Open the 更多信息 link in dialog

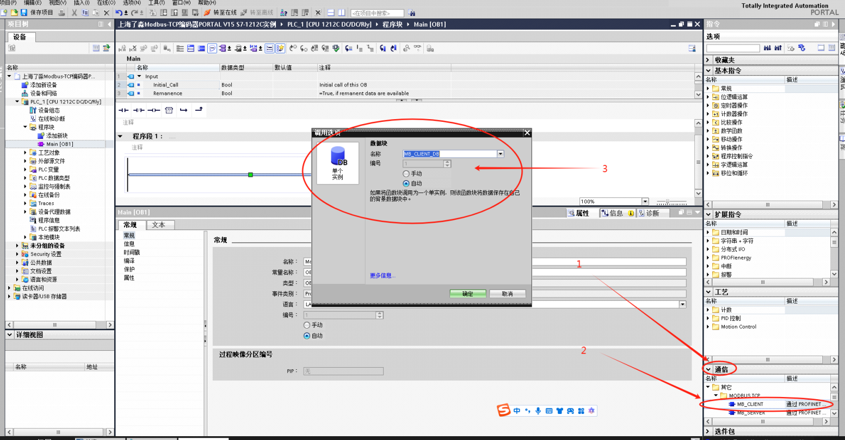pyautogui.click(x=383, y=276)
